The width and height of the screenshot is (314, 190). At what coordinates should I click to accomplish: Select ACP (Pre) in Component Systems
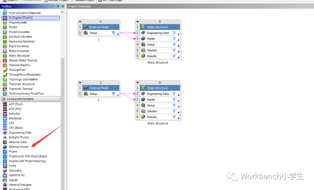point(15,109)
